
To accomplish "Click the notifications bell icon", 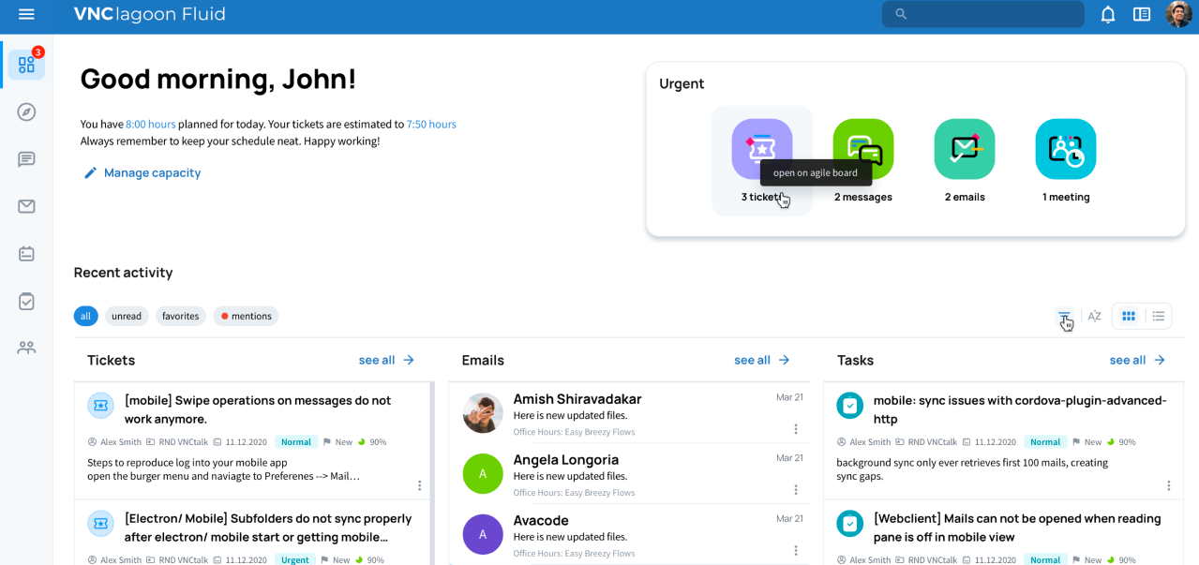I will 1107,14.
